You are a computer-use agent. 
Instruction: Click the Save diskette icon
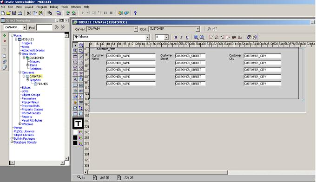pyautogui.click(x=14, y=13)
